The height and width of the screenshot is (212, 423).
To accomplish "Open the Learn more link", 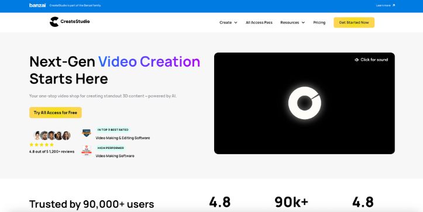I will pyautogui.click(x=383, y=5).
